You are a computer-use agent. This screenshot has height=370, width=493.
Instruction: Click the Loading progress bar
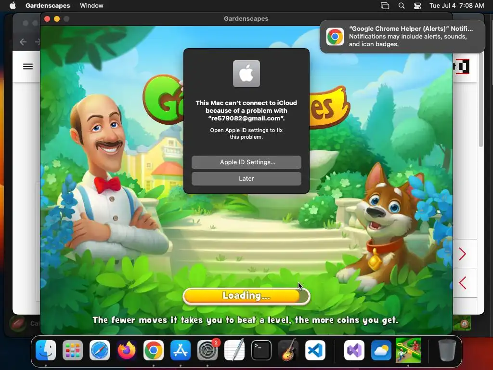(246, 296)
